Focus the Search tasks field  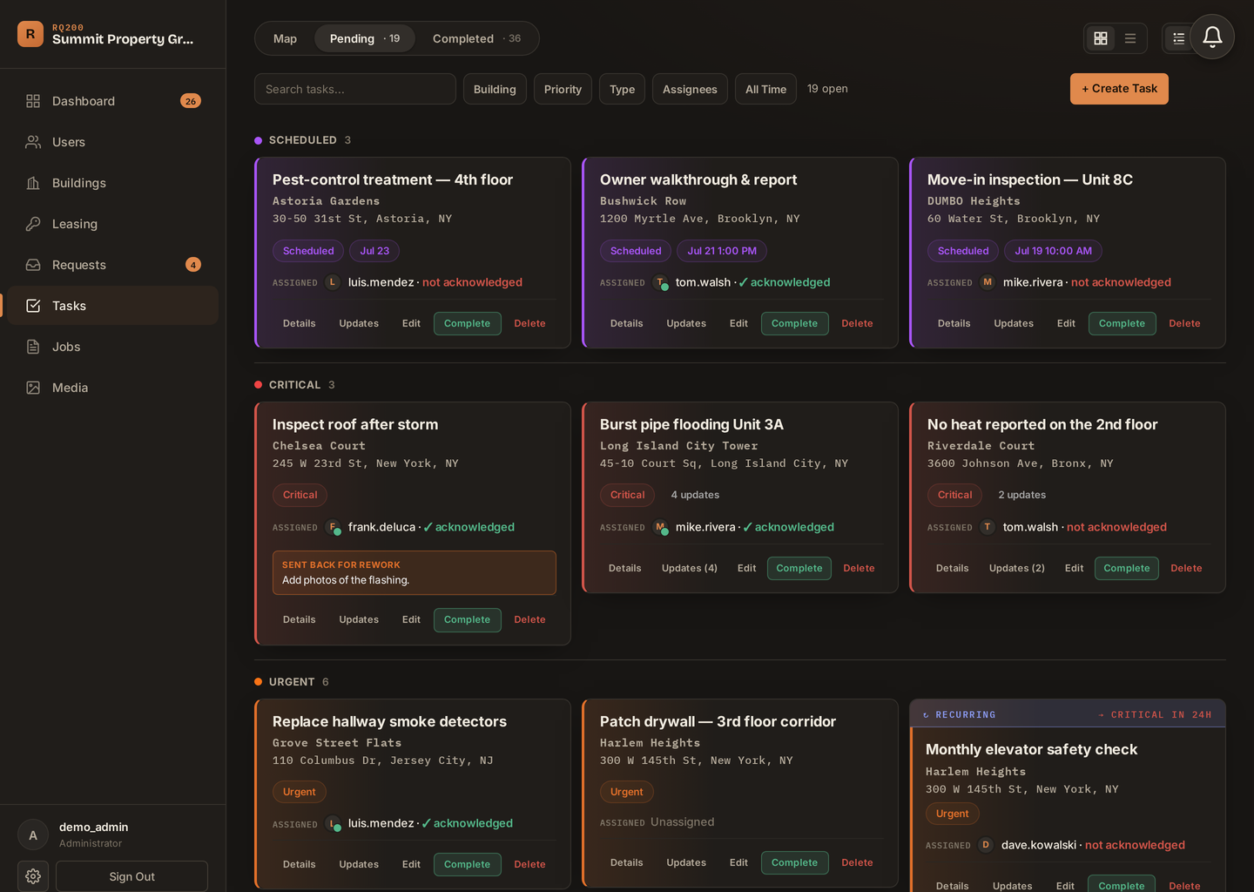(355, 89)
